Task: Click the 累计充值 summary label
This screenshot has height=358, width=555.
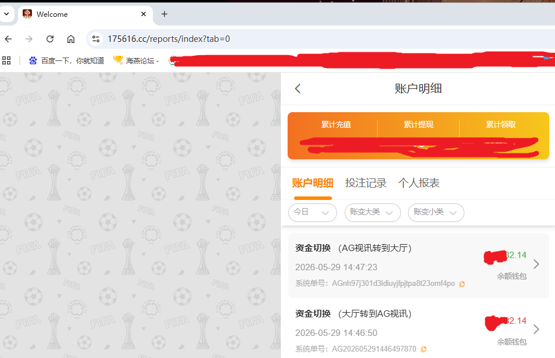Action: 336,124
